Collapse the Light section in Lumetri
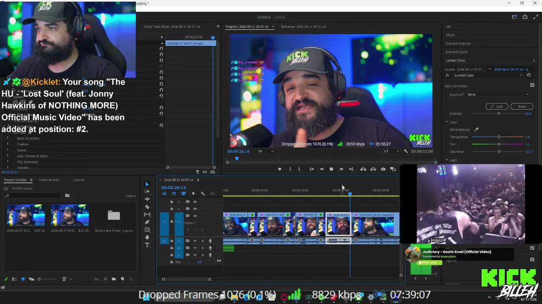The image size is (542, 304). (x=447, y=160)
